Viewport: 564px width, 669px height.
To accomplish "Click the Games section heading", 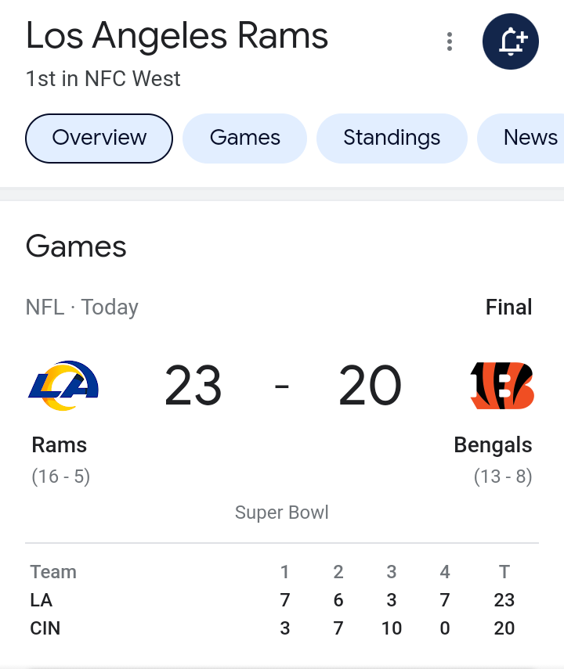I will pos(76,246).
